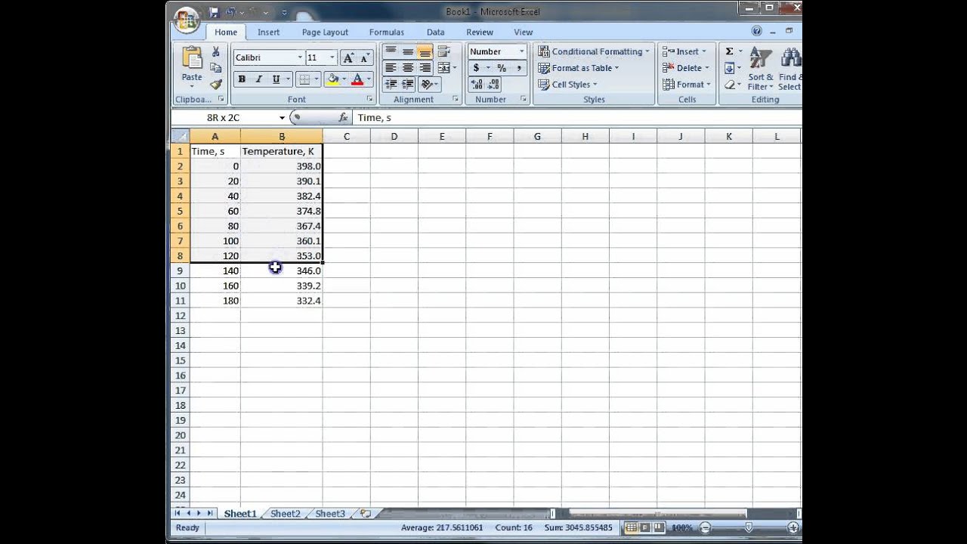Click the Cut scissors icon

click(x=215, y=52)
